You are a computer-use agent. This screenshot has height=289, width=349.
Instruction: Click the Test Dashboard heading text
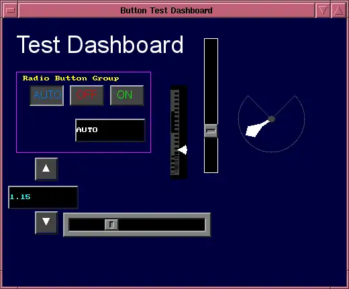coord(100,44)
